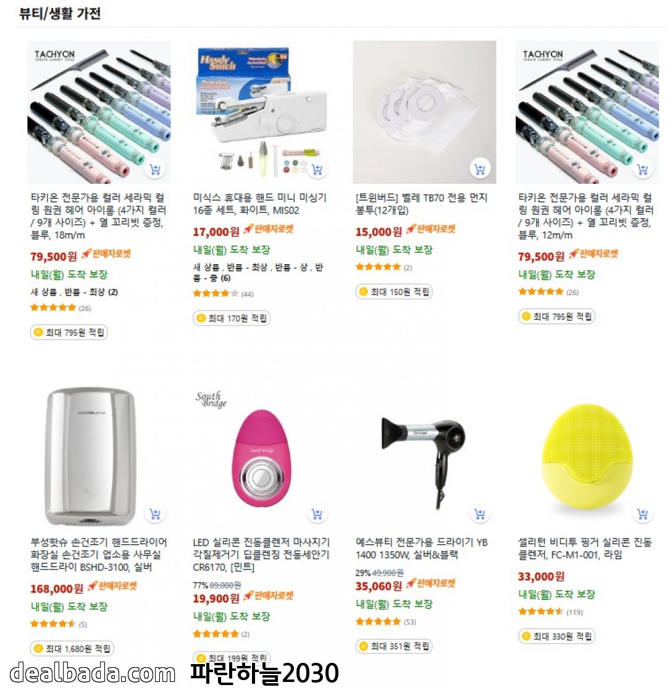The image size is (667, 690).
Task: Open 부성핫슈 손건조기 BSHD-3100 product title
Action: (99, 554)
